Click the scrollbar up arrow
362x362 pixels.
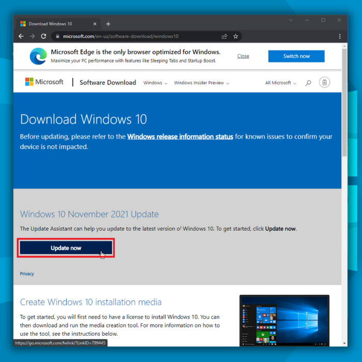tap(344, 46)
